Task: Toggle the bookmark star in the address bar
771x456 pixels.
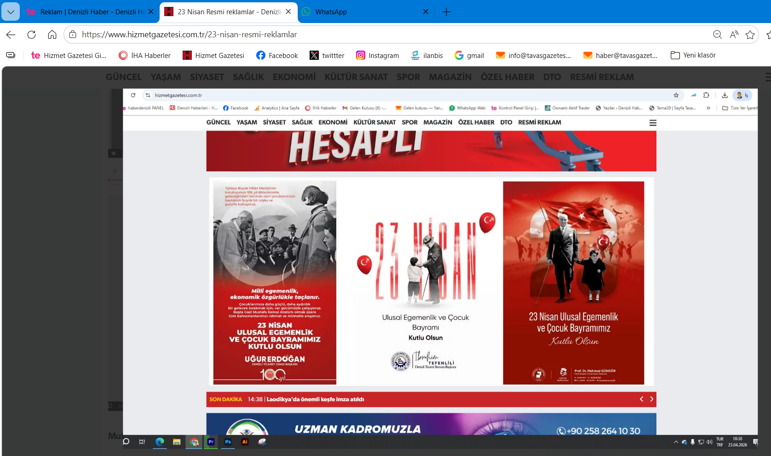Action: coord(751,35)
